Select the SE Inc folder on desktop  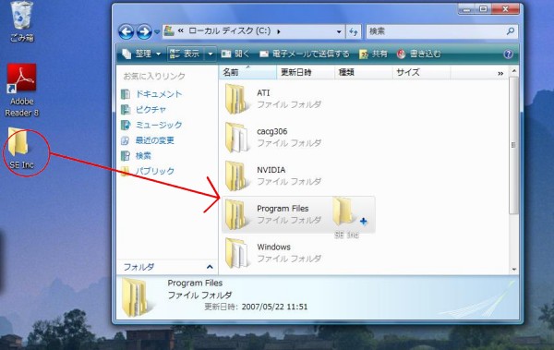pos(21,149)
